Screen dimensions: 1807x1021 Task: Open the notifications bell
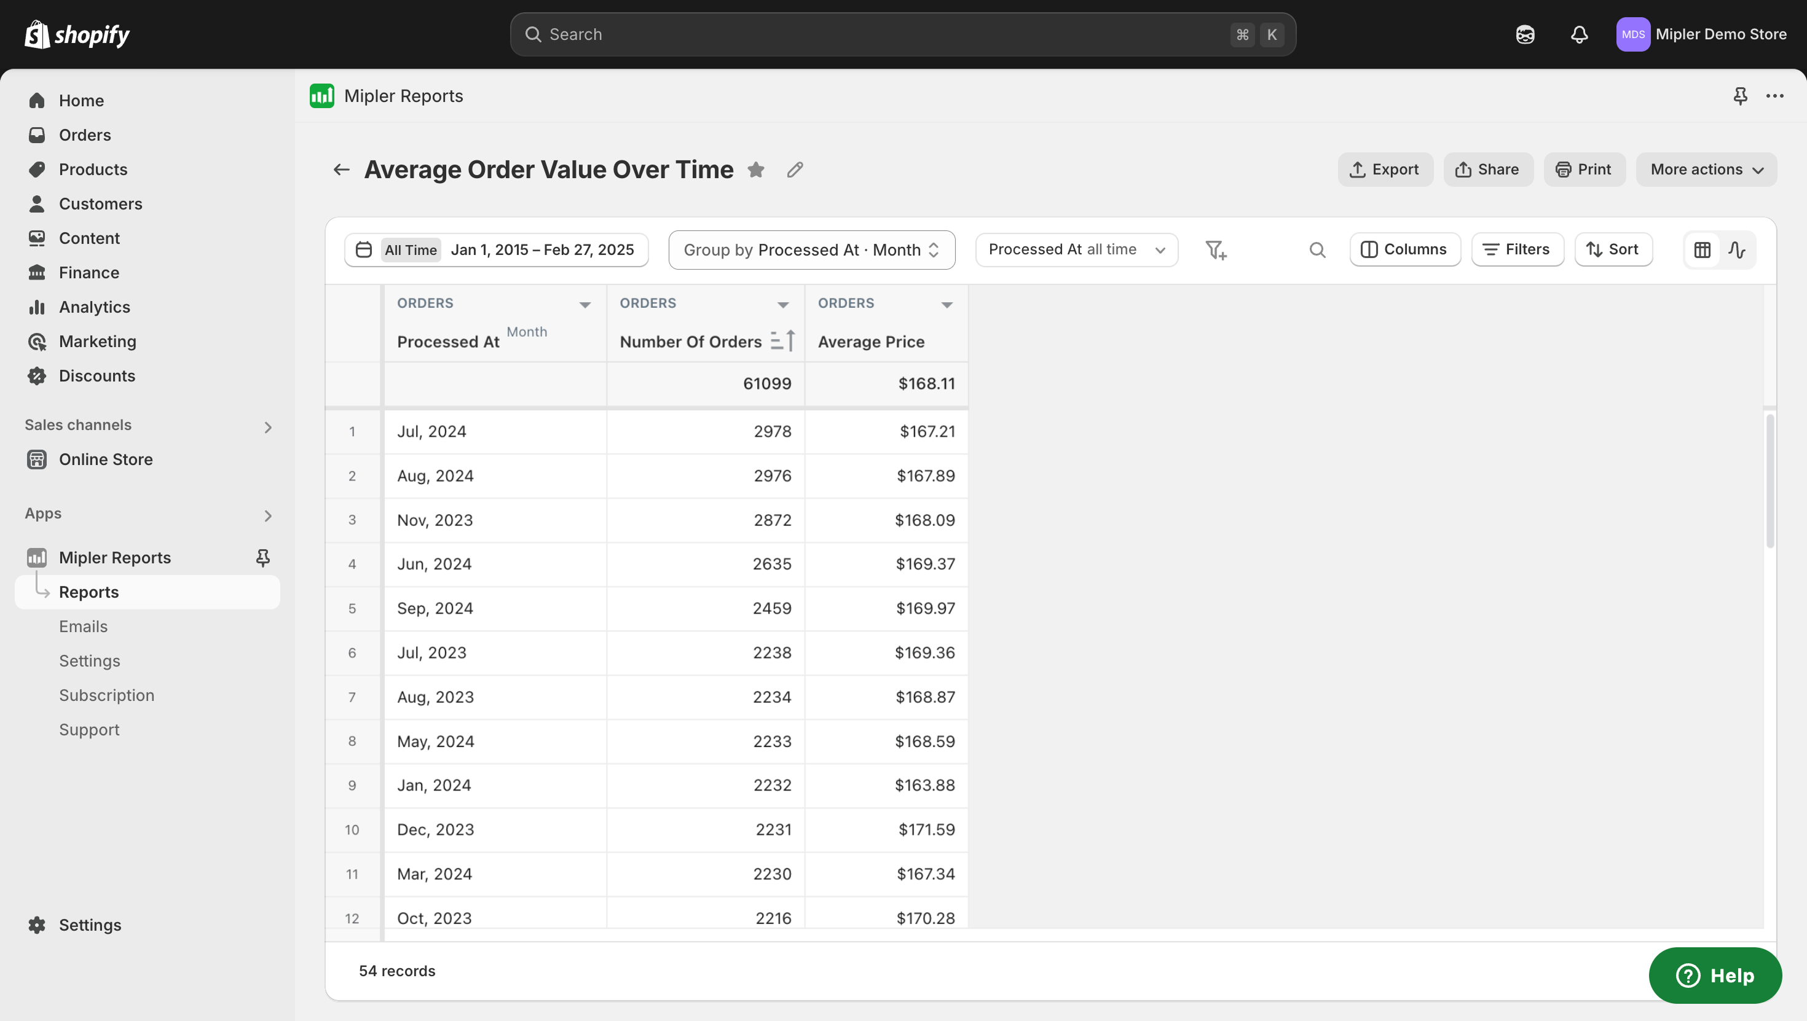click(x=1579, y=34)
